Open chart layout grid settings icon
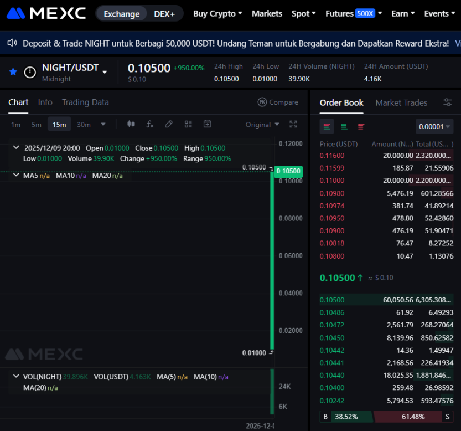The width and height of the screenshot is (461, 431). [188, 124]
